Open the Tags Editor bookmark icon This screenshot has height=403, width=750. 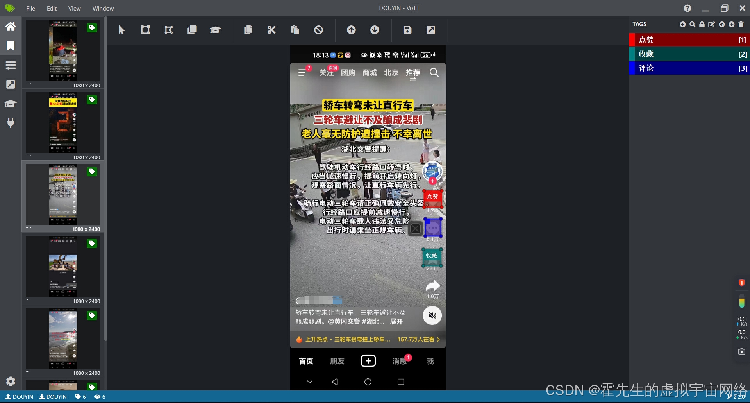(x=11, y=46)
